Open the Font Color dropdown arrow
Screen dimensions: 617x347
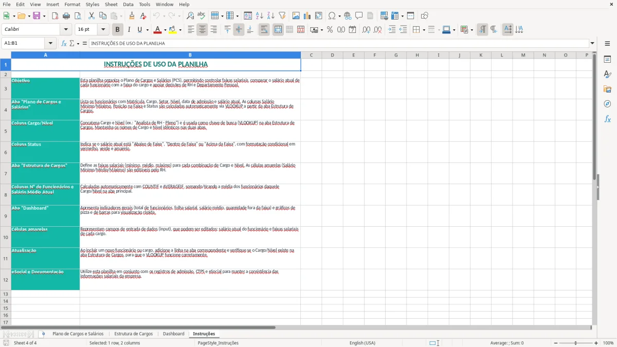pos(165,30)
